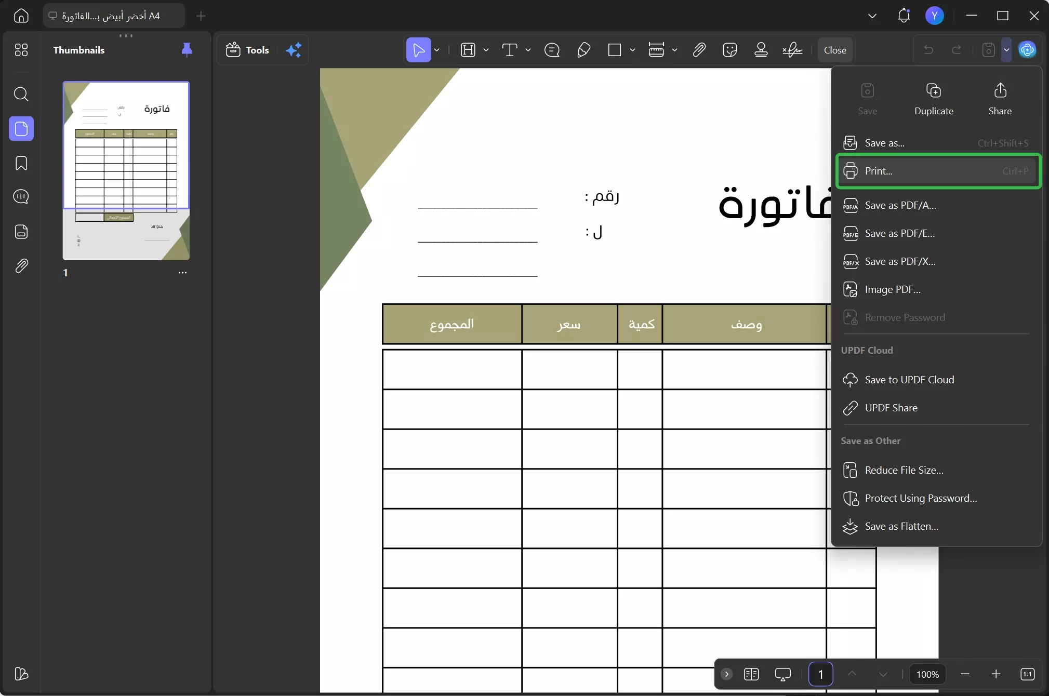The width and height of the screenshot is (1049, 696).
Task: Choose Save as PDF/A...
Action: [x=936, y=205]
